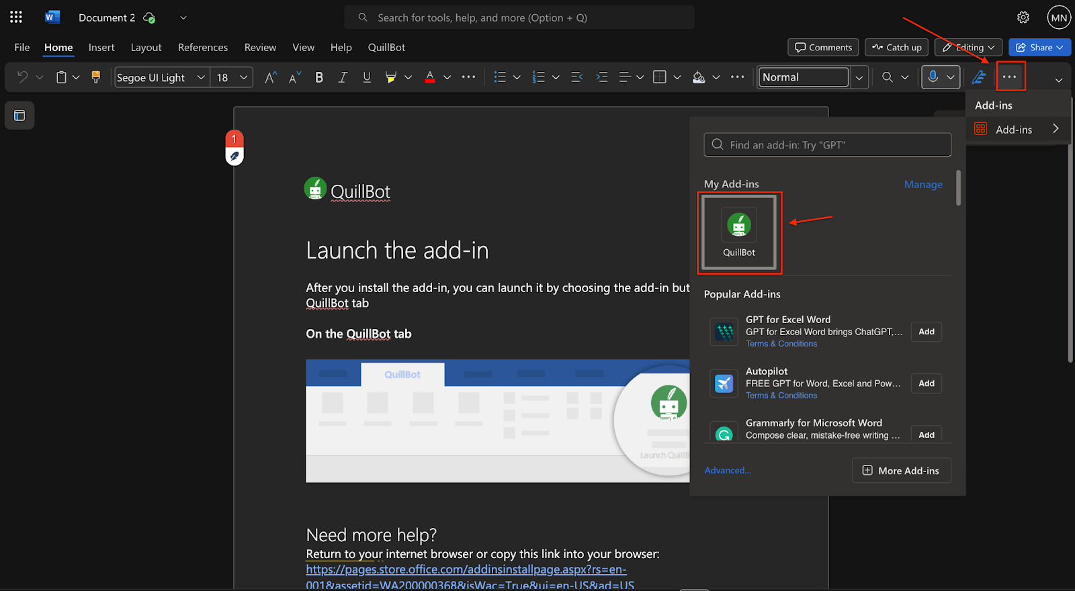This screenshot has height=591, width=1075.
Task: Click the Undo arrow icon
Action: pos(22,77)
